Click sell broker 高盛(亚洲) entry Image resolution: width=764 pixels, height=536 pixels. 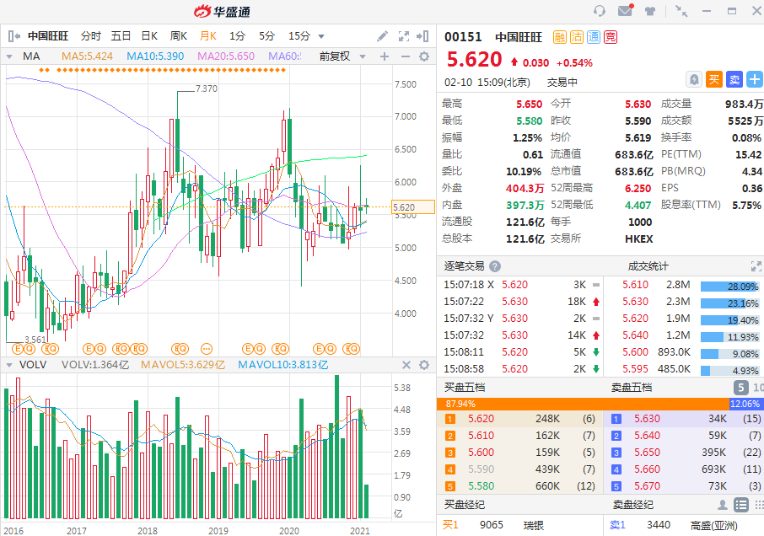point(713,525)
